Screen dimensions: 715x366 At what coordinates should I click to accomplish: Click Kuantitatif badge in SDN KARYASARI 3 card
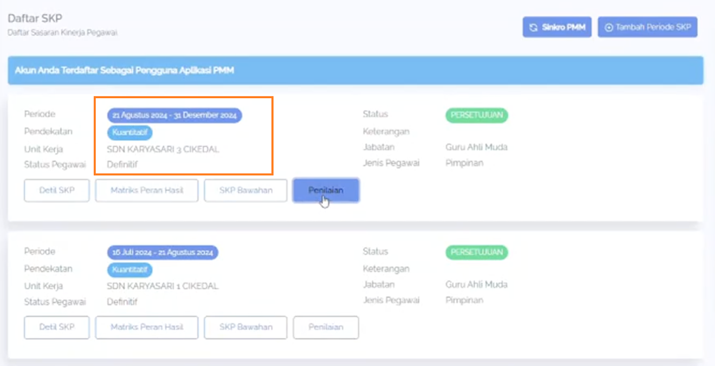pyautogui.click(x=130, y=133)
